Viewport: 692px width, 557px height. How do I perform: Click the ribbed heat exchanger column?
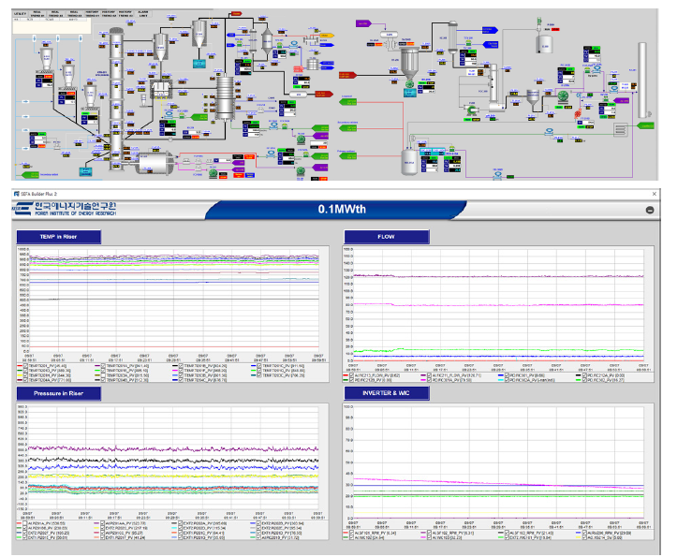tap(225, 97)
